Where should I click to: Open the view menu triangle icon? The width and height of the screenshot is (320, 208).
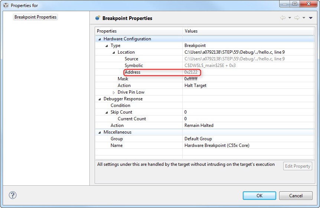click(x=310, y=18)
